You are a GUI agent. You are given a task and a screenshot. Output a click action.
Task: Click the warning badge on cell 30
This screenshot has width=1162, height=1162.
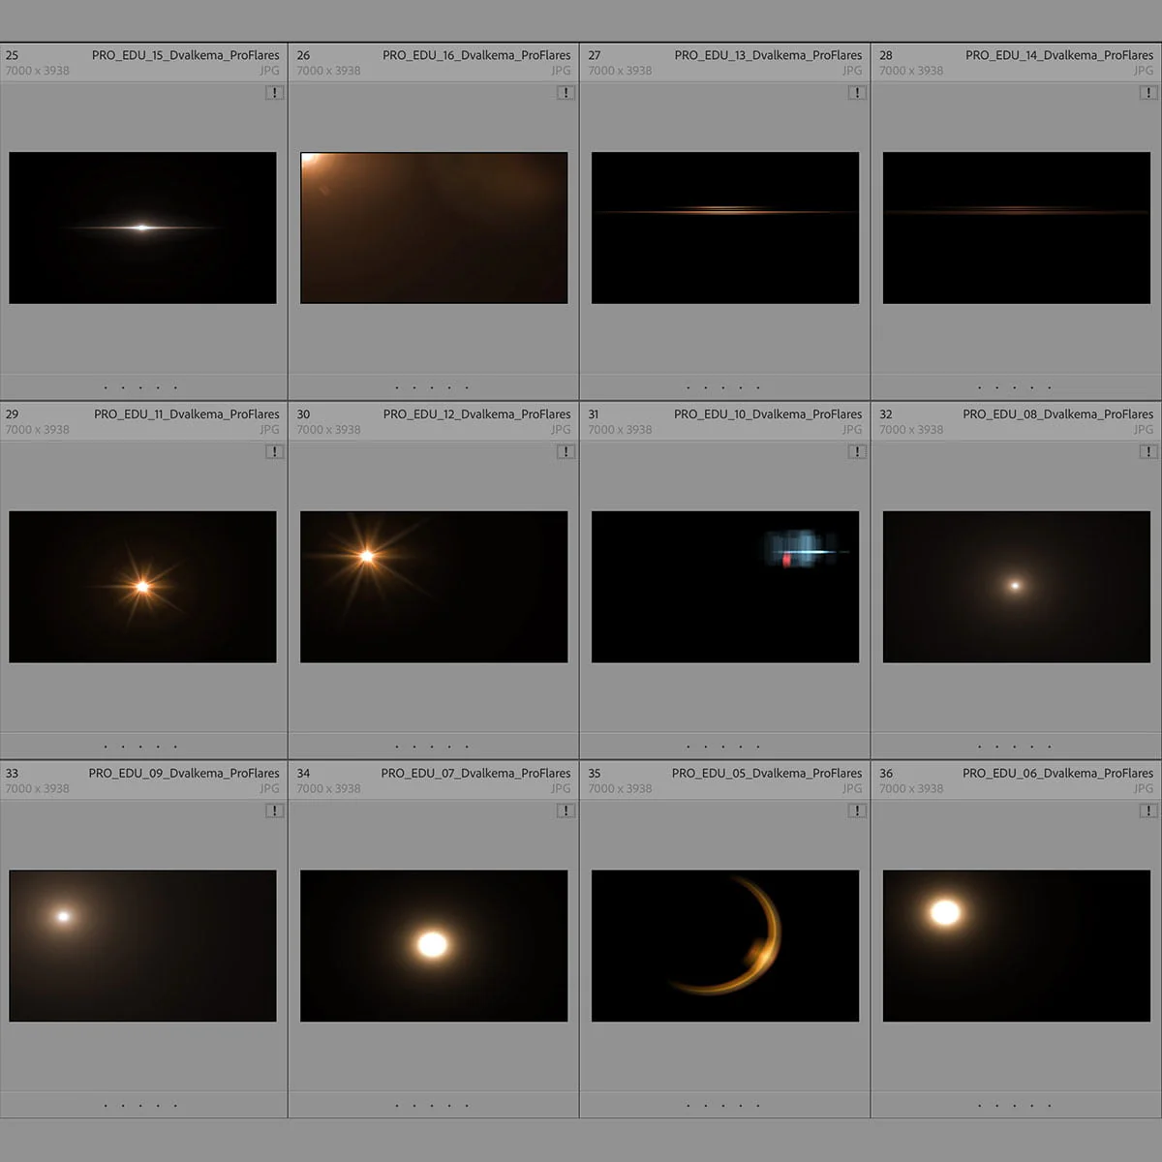(566, 452)
